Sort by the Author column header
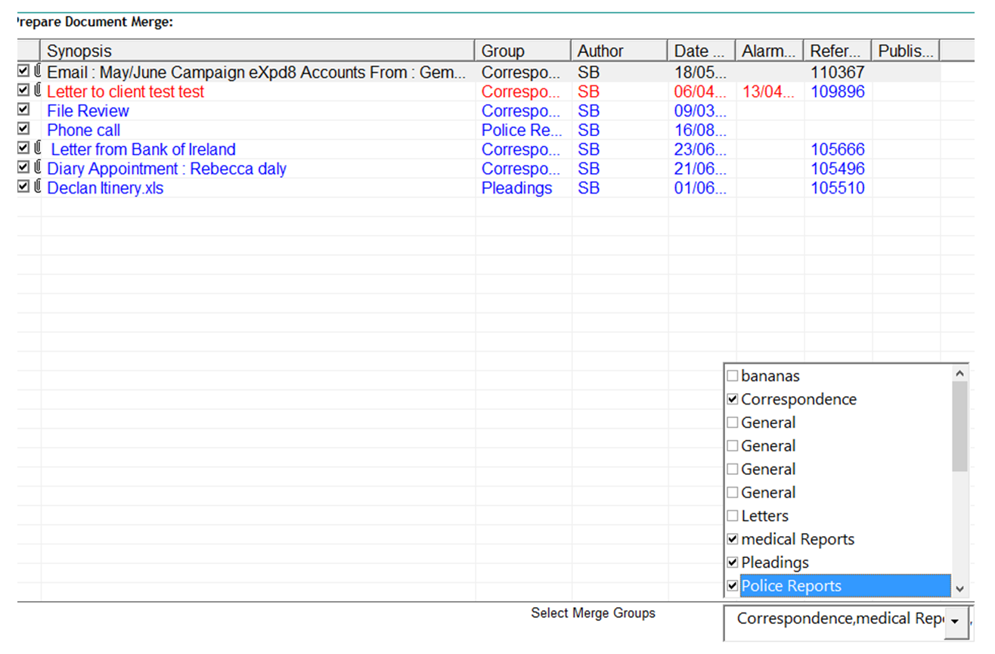Image resolution: width=995 pixels, height=654 pixels. pos(620,51)
